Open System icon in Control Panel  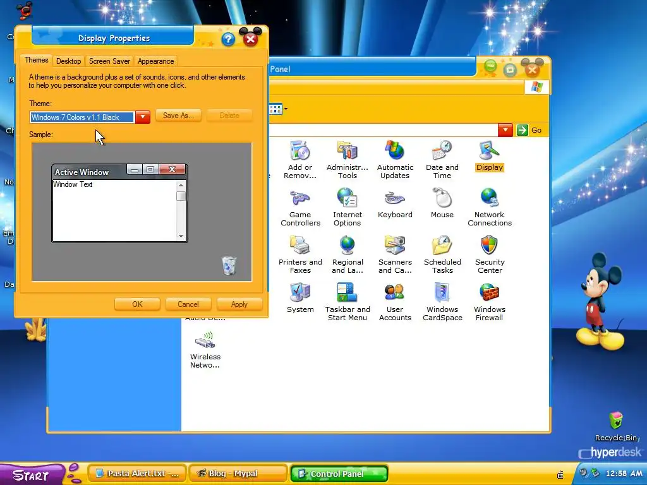click(x=300, y=298)
